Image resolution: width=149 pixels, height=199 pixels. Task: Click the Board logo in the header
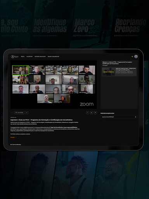pyautogui.click(x=15, y=57)
